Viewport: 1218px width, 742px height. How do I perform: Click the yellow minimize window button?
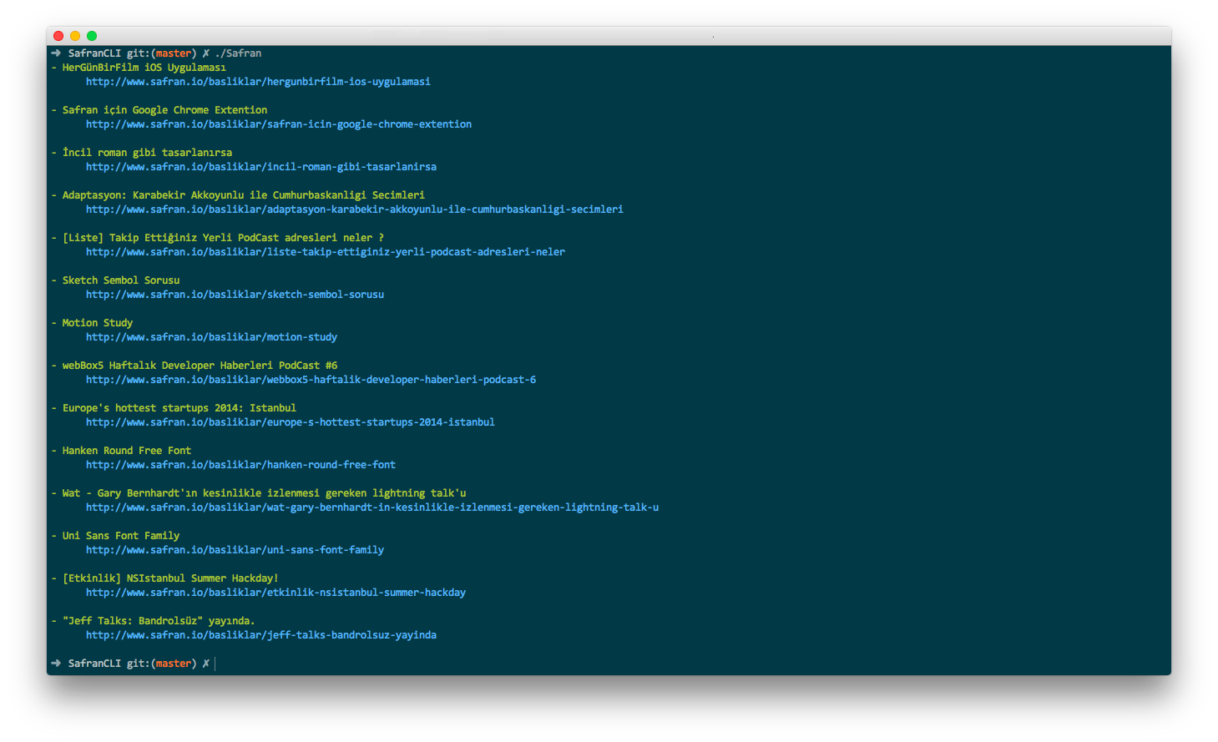75,36
